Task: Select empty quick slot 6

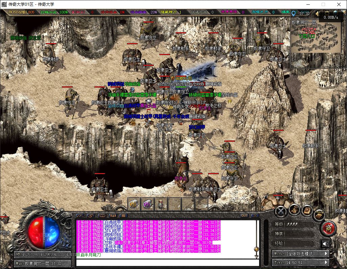Action: click(x=201, y=204)
